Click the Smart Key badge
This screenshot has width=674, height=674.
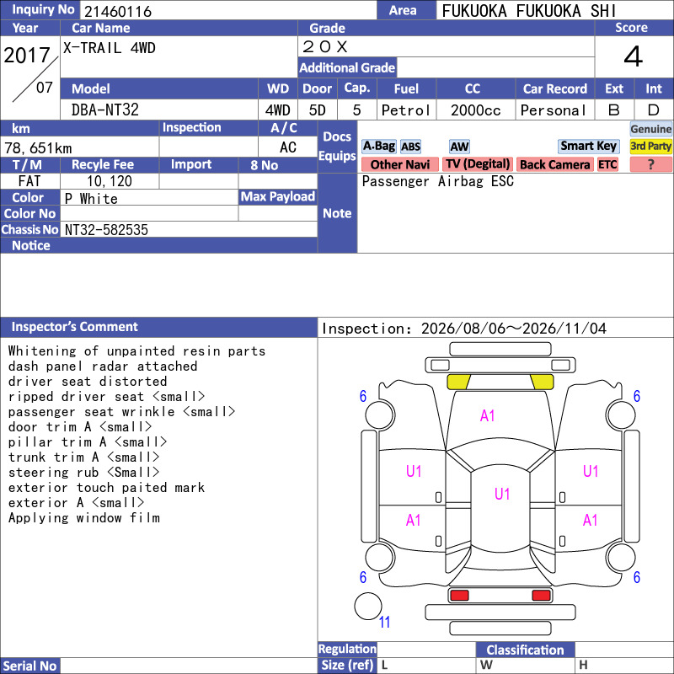588,146
